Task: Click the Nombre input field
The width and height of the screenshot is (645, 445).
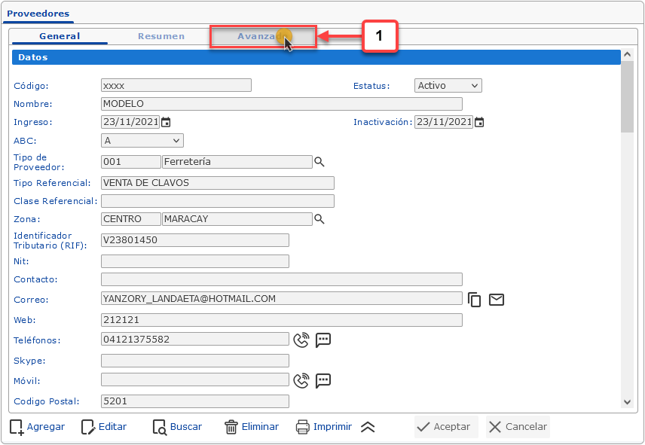Action: tap(281, 104)
